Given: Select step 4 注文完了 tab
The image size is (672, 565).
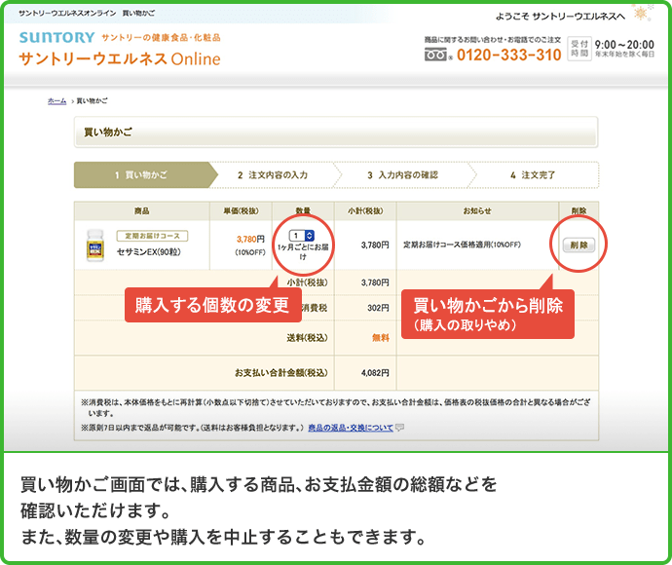Looking at the screenshot, I should [533, 175].
